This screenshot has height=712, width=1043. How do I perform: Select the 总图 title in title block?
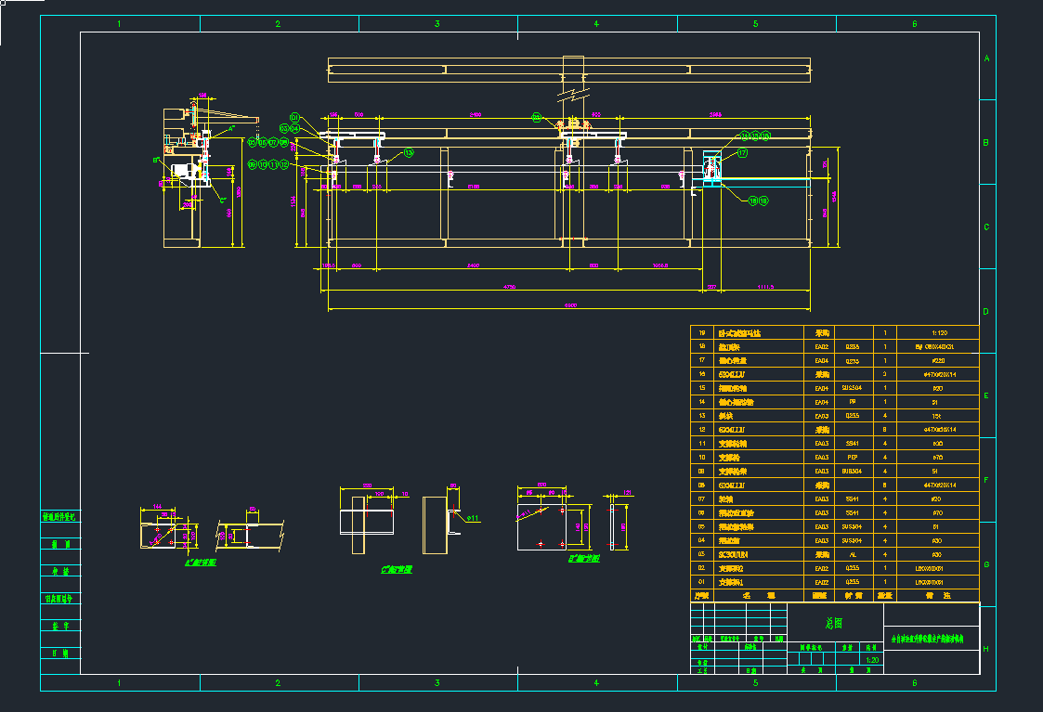coord(835,623)
